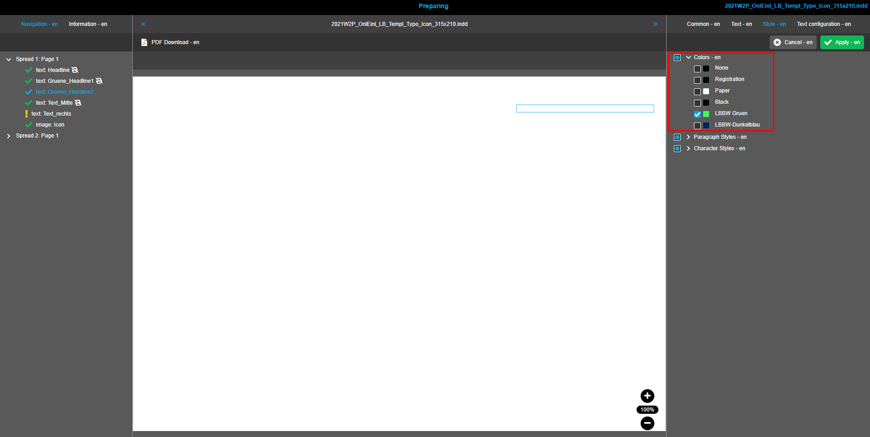870x437 pixels.
Task: Check the Paper color checkbox
Action: coord(697,91)
